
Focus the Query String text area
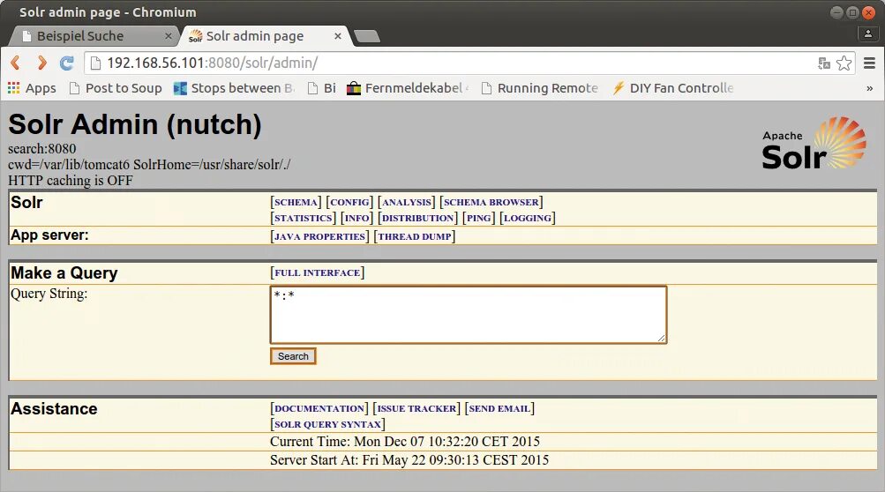point(469,315)
